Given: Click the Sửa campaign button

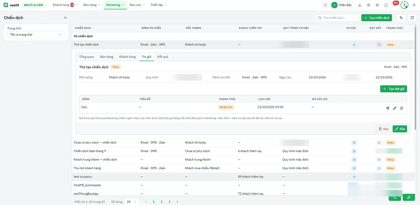Looking at the screenshot, I should tap(400, 129).
